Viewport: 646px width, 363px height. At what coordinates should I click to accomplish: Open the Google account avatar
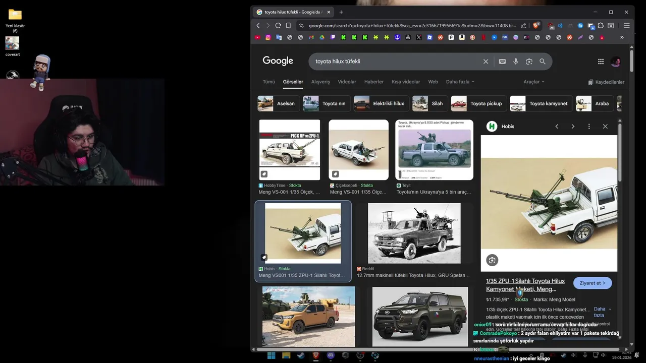click(x=616, y=62)
